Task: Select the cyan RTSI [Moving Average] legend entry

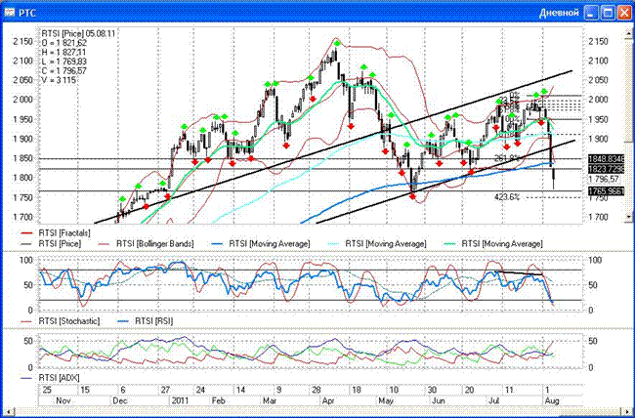Action: tap(386, 244)
